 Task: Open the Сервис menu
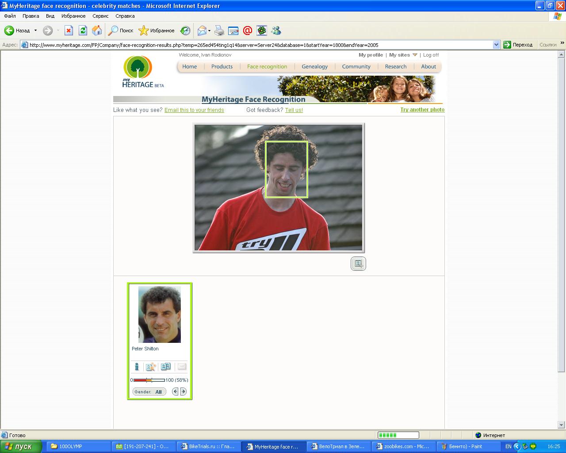coord(100,16)
